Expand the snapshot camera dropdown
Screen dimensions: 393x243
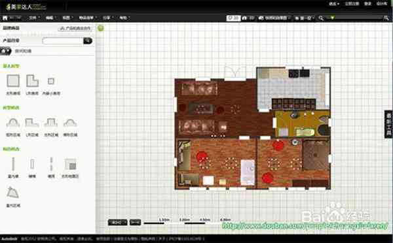[274, 18]
